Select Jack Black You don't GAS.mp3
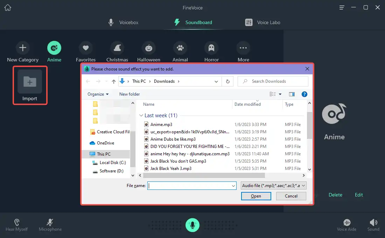The image size is (385, 238). pos(175,161)
